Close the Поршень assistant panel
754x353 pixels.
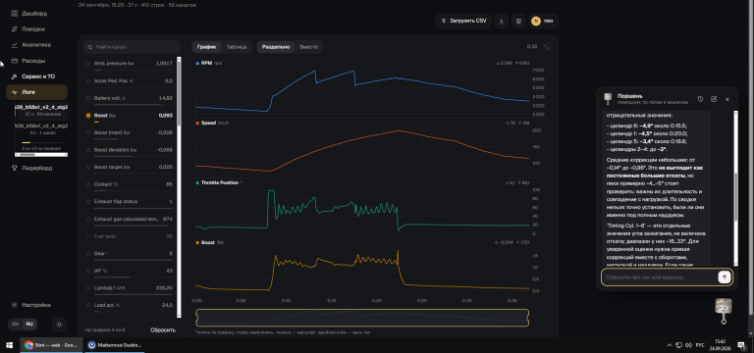pyautogui.click(x=727, y=99)
